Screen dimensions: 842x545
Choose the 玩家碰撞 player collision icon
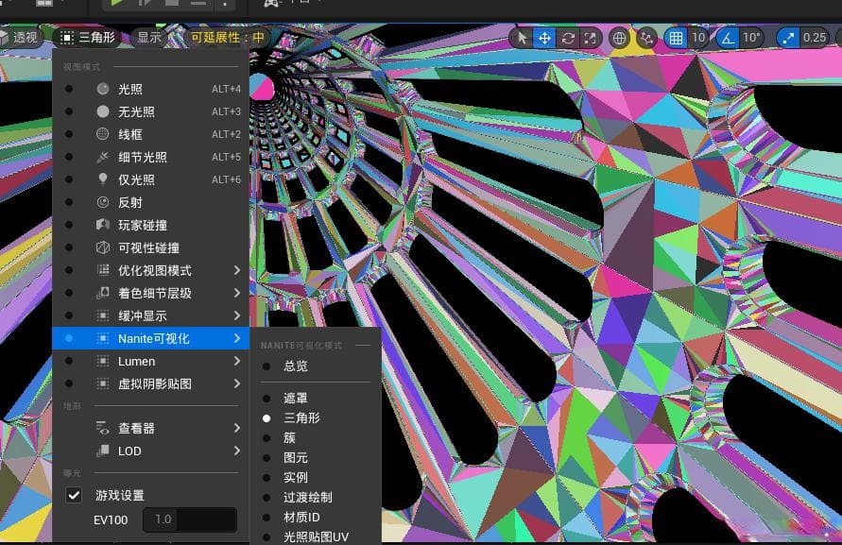[x=103, y=225]
